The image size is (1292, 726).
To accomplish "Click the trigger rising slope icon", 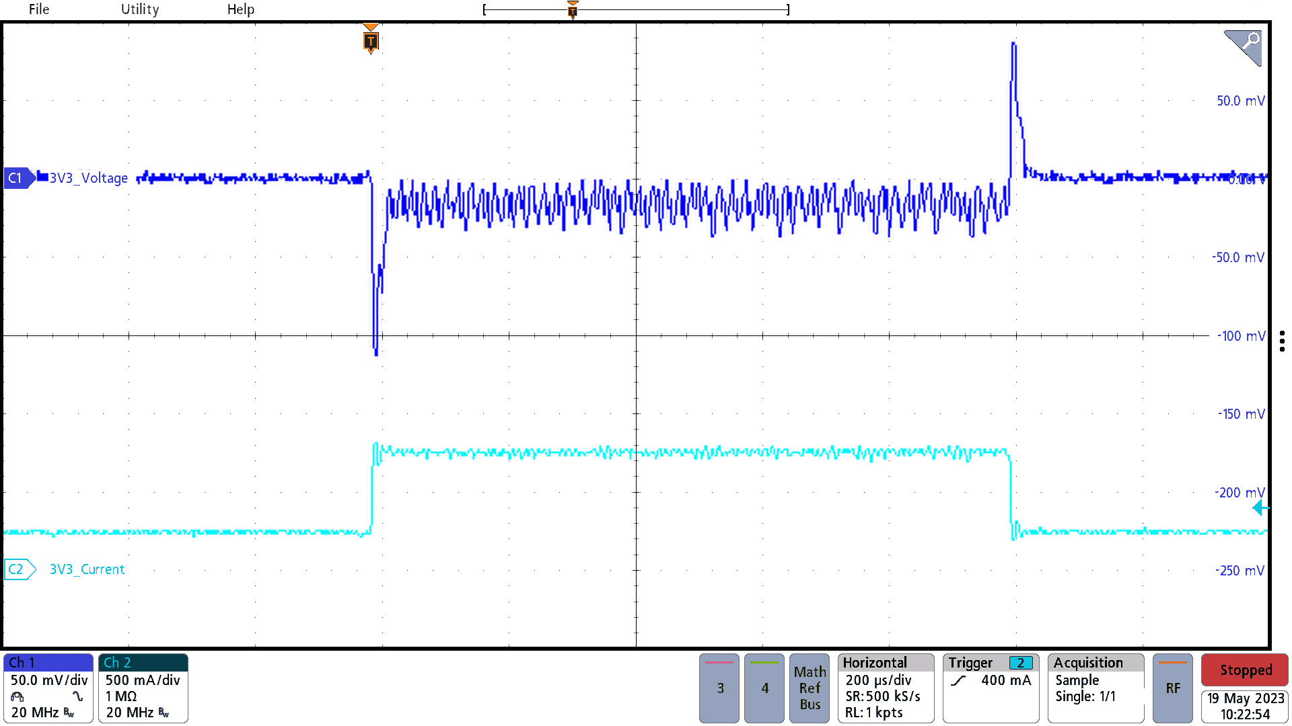I will 959,680.
